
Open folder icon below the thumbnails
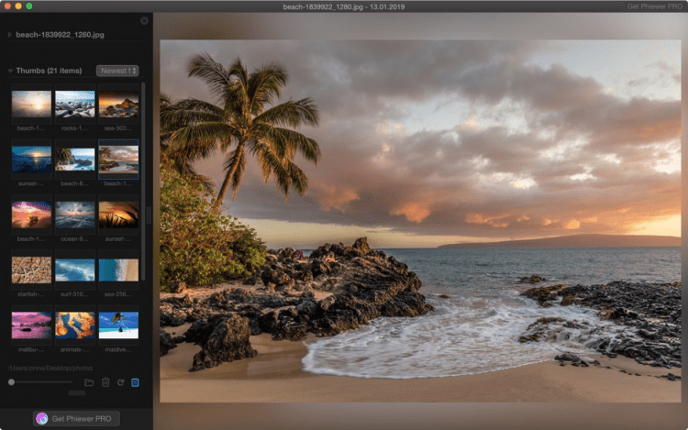coord(89,381)
